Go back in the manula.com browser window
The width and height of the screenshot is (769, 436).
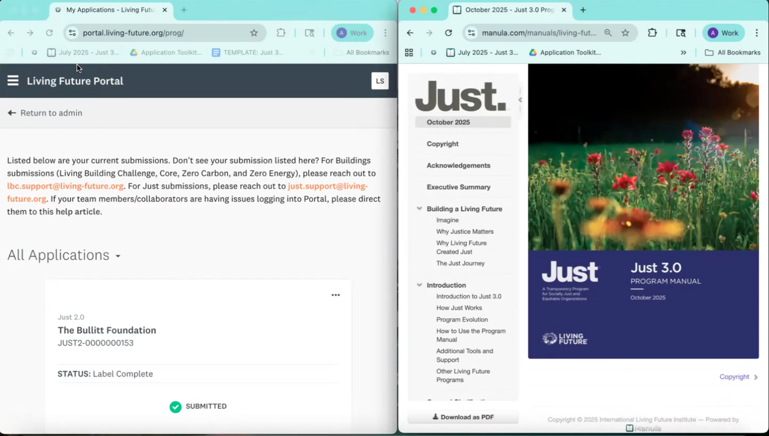pos(410,33)
